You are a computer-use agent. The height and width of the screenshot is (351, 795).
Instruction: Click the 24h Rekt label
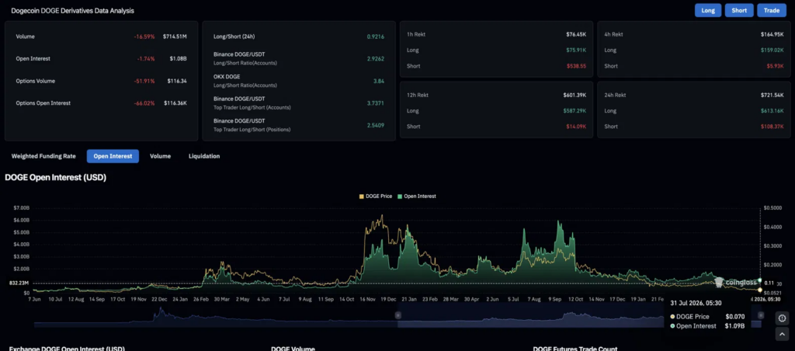click(x=616, y=95)
